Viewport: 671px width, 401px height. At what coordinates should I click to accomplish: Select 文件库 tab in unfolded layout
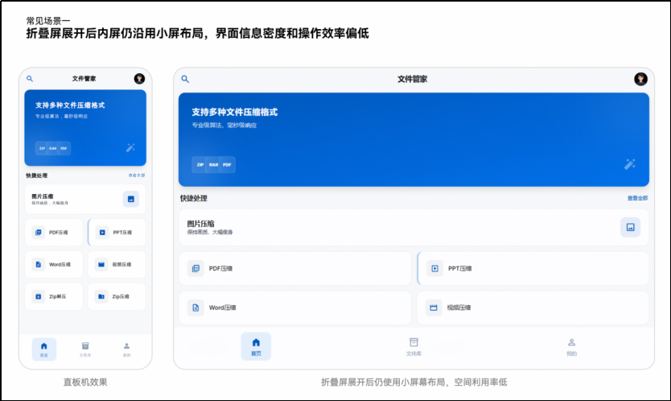(x=414, y=347)
